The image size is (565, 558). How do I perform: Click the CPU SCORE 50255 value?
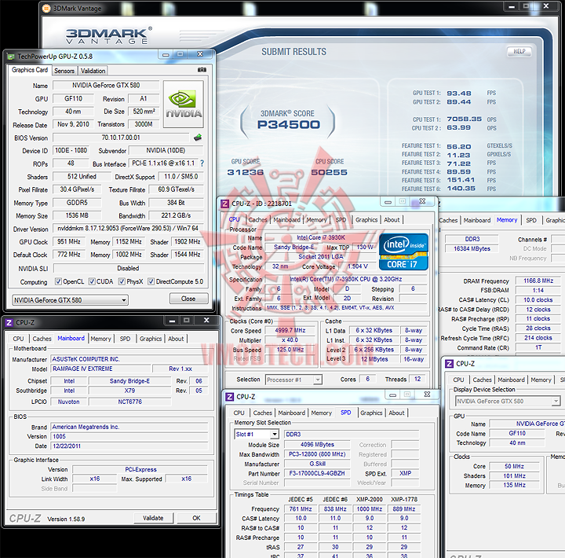tap(329, 172)
